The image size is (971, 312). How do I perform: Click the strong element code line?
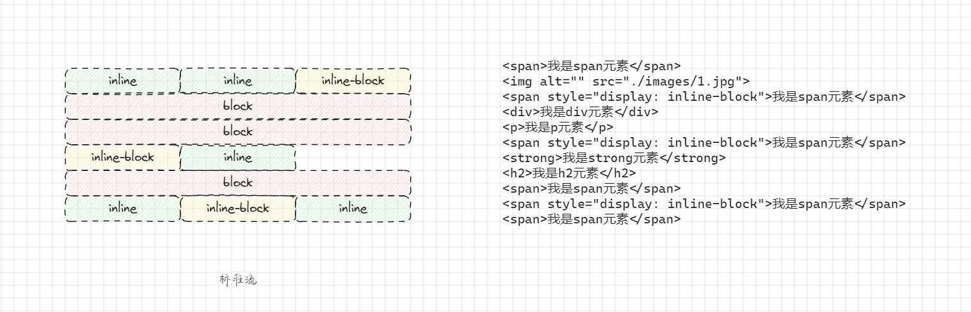click(x=614, y=158)
